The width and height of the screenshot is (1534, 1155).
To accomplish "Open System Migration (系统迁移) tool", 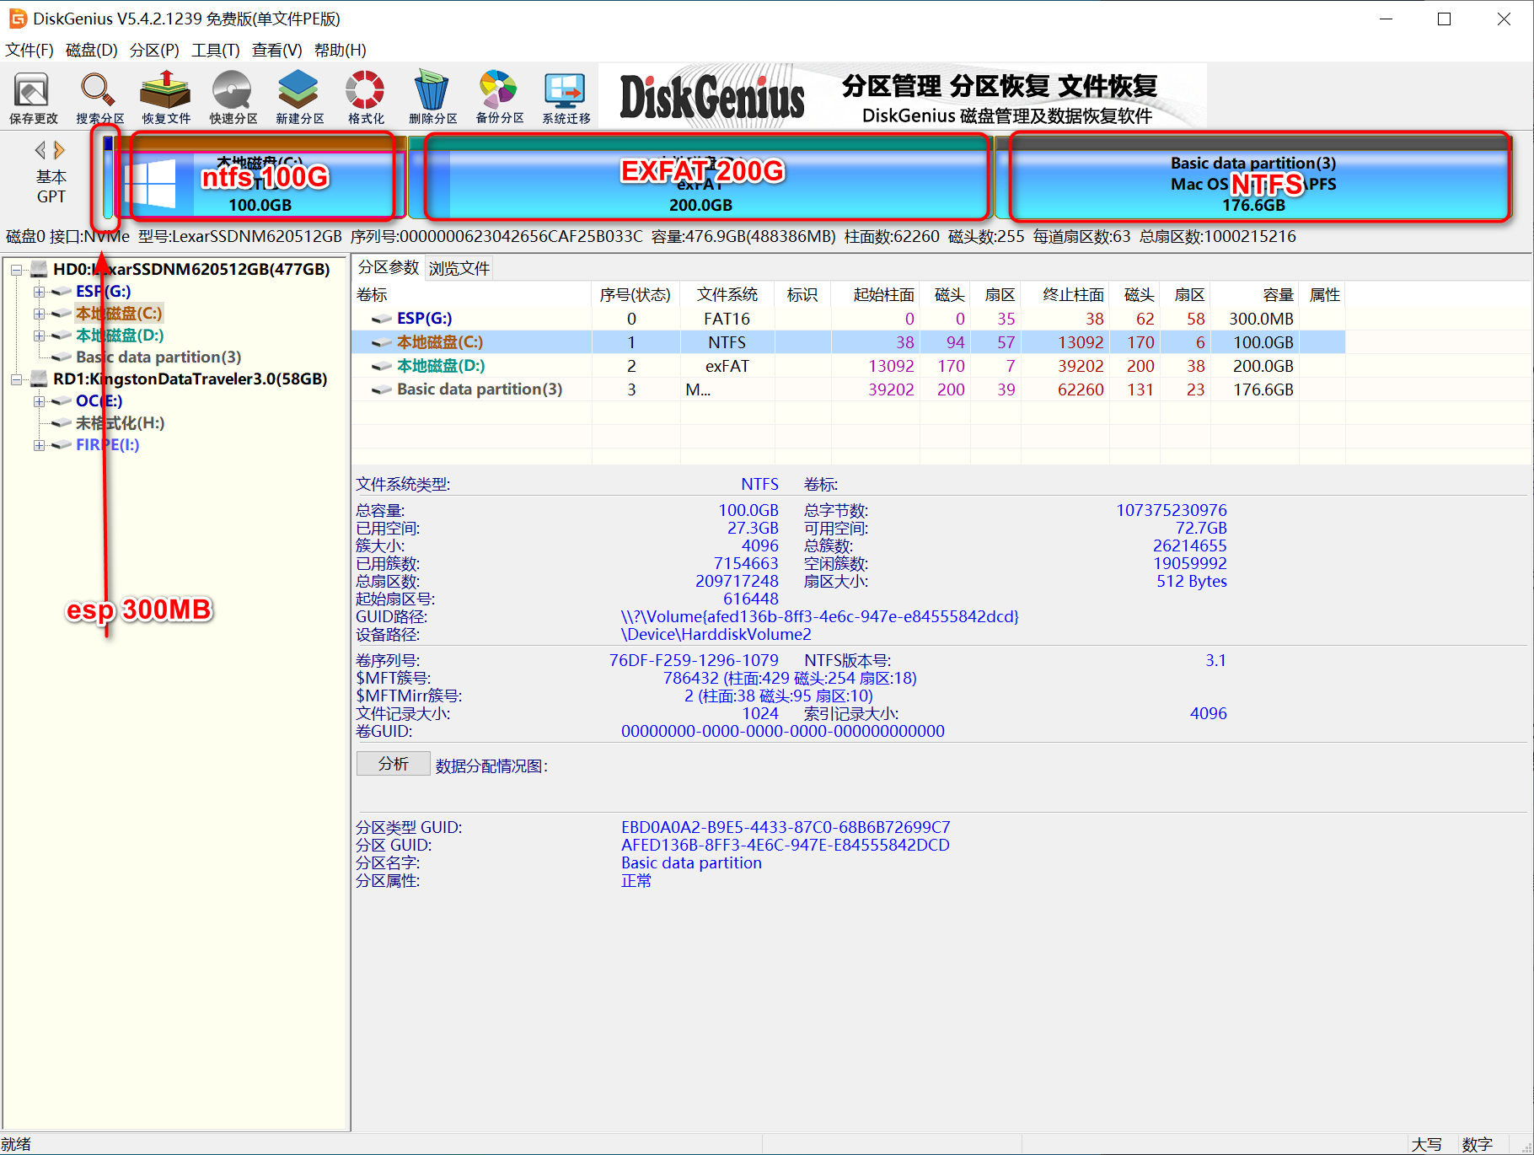I will click(566, 97).
